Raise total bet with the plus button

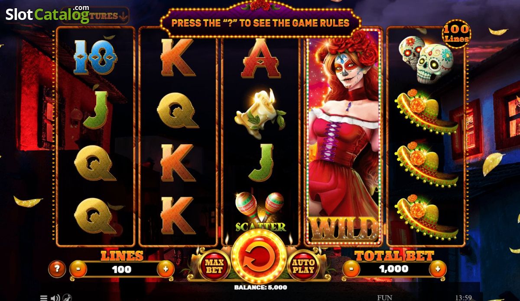[438, 269]
